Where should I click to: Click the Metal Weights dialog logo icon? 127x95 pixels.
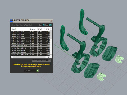point(11,21)
